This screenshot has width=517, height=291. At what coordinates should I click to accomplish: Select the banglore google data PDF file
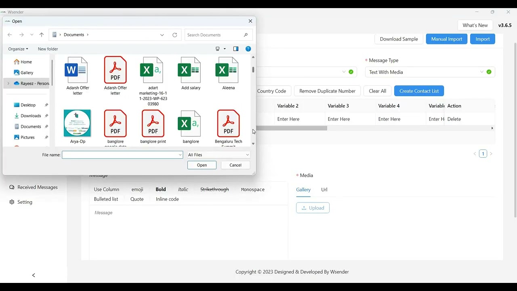click(116, 129)
